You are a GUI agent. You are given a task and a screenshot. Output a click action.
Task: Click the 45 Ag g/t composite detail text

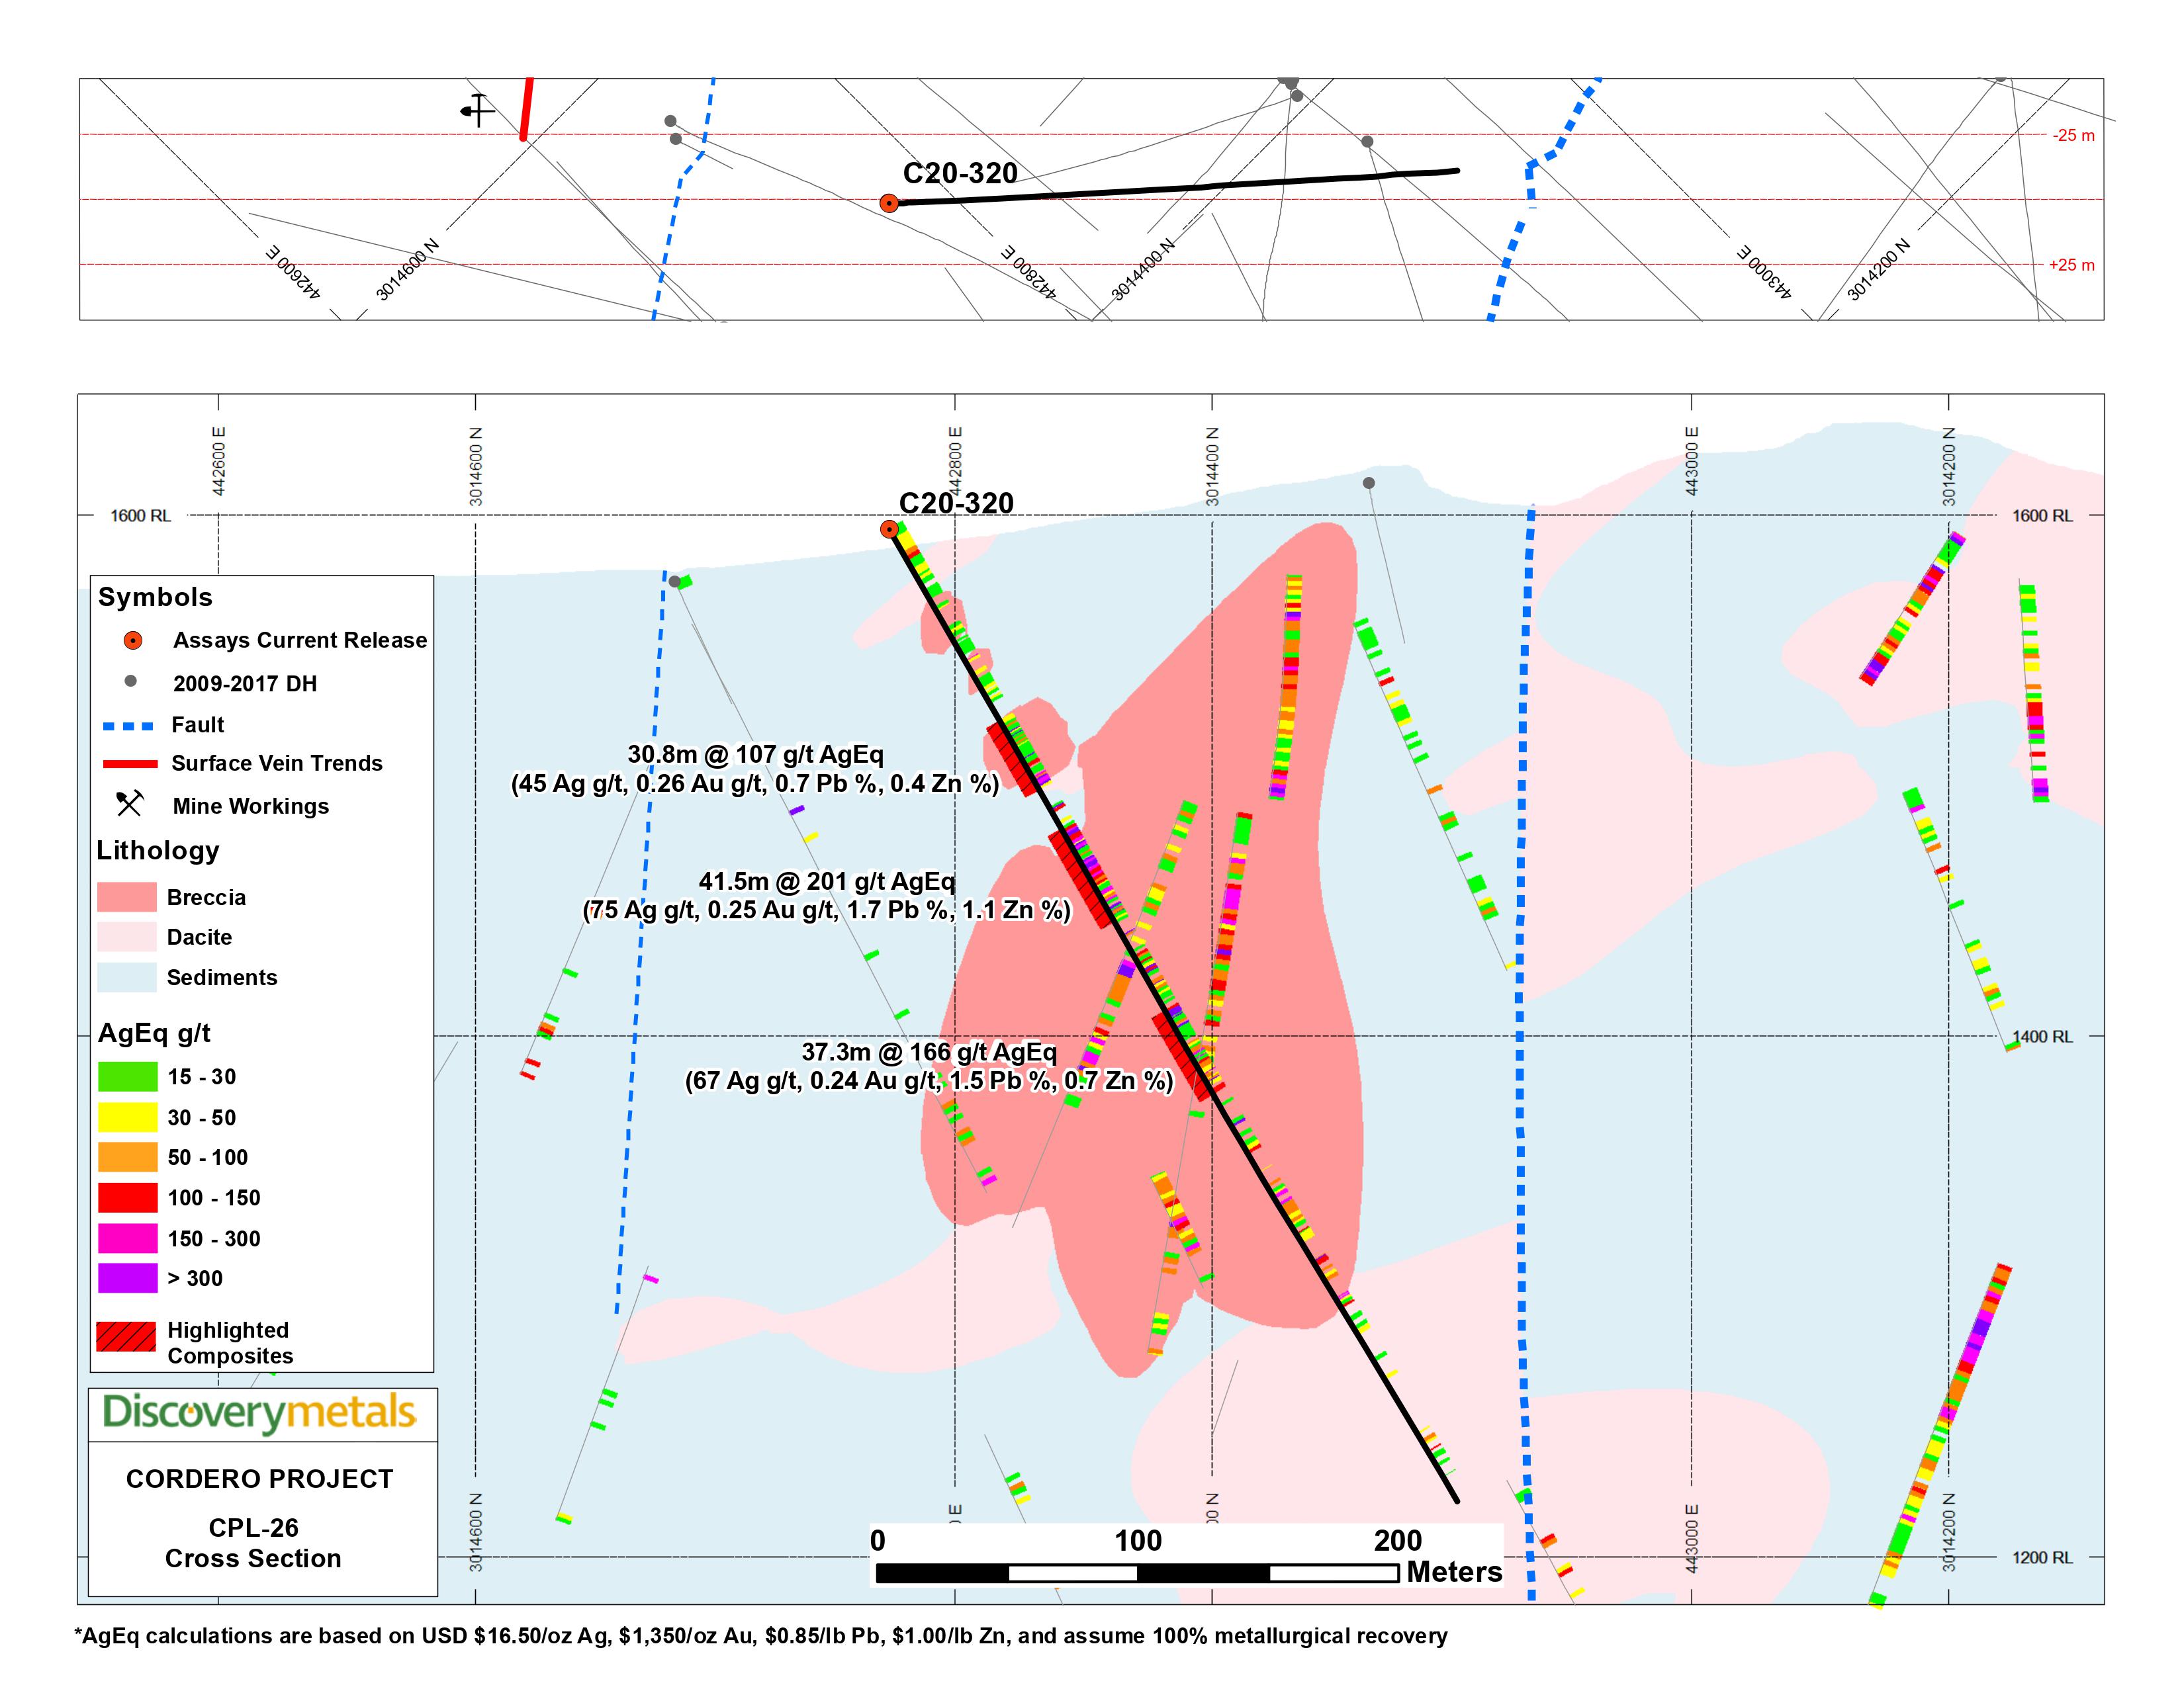click(x=755, y=783)
